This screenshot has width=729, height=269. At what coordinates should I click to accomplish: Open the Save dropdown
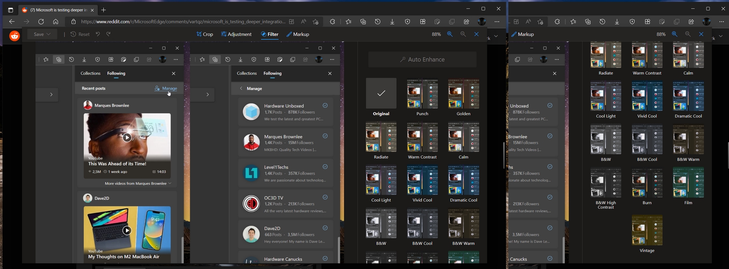click(x=42, y=34)
